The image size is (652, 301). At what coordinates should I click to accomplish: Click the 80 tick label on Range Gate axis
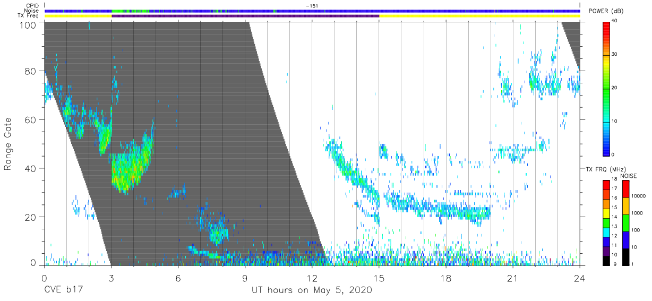[30, 71]
